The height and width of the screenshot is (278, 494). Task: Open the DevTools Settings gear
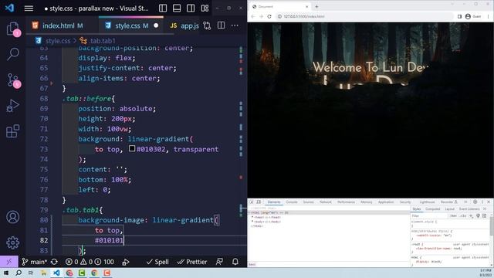click(475, 202)
